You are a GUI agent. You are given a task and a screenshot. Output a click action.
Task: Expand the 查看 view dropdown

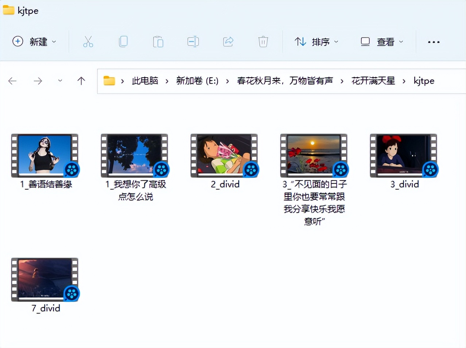tap(400, 42)
